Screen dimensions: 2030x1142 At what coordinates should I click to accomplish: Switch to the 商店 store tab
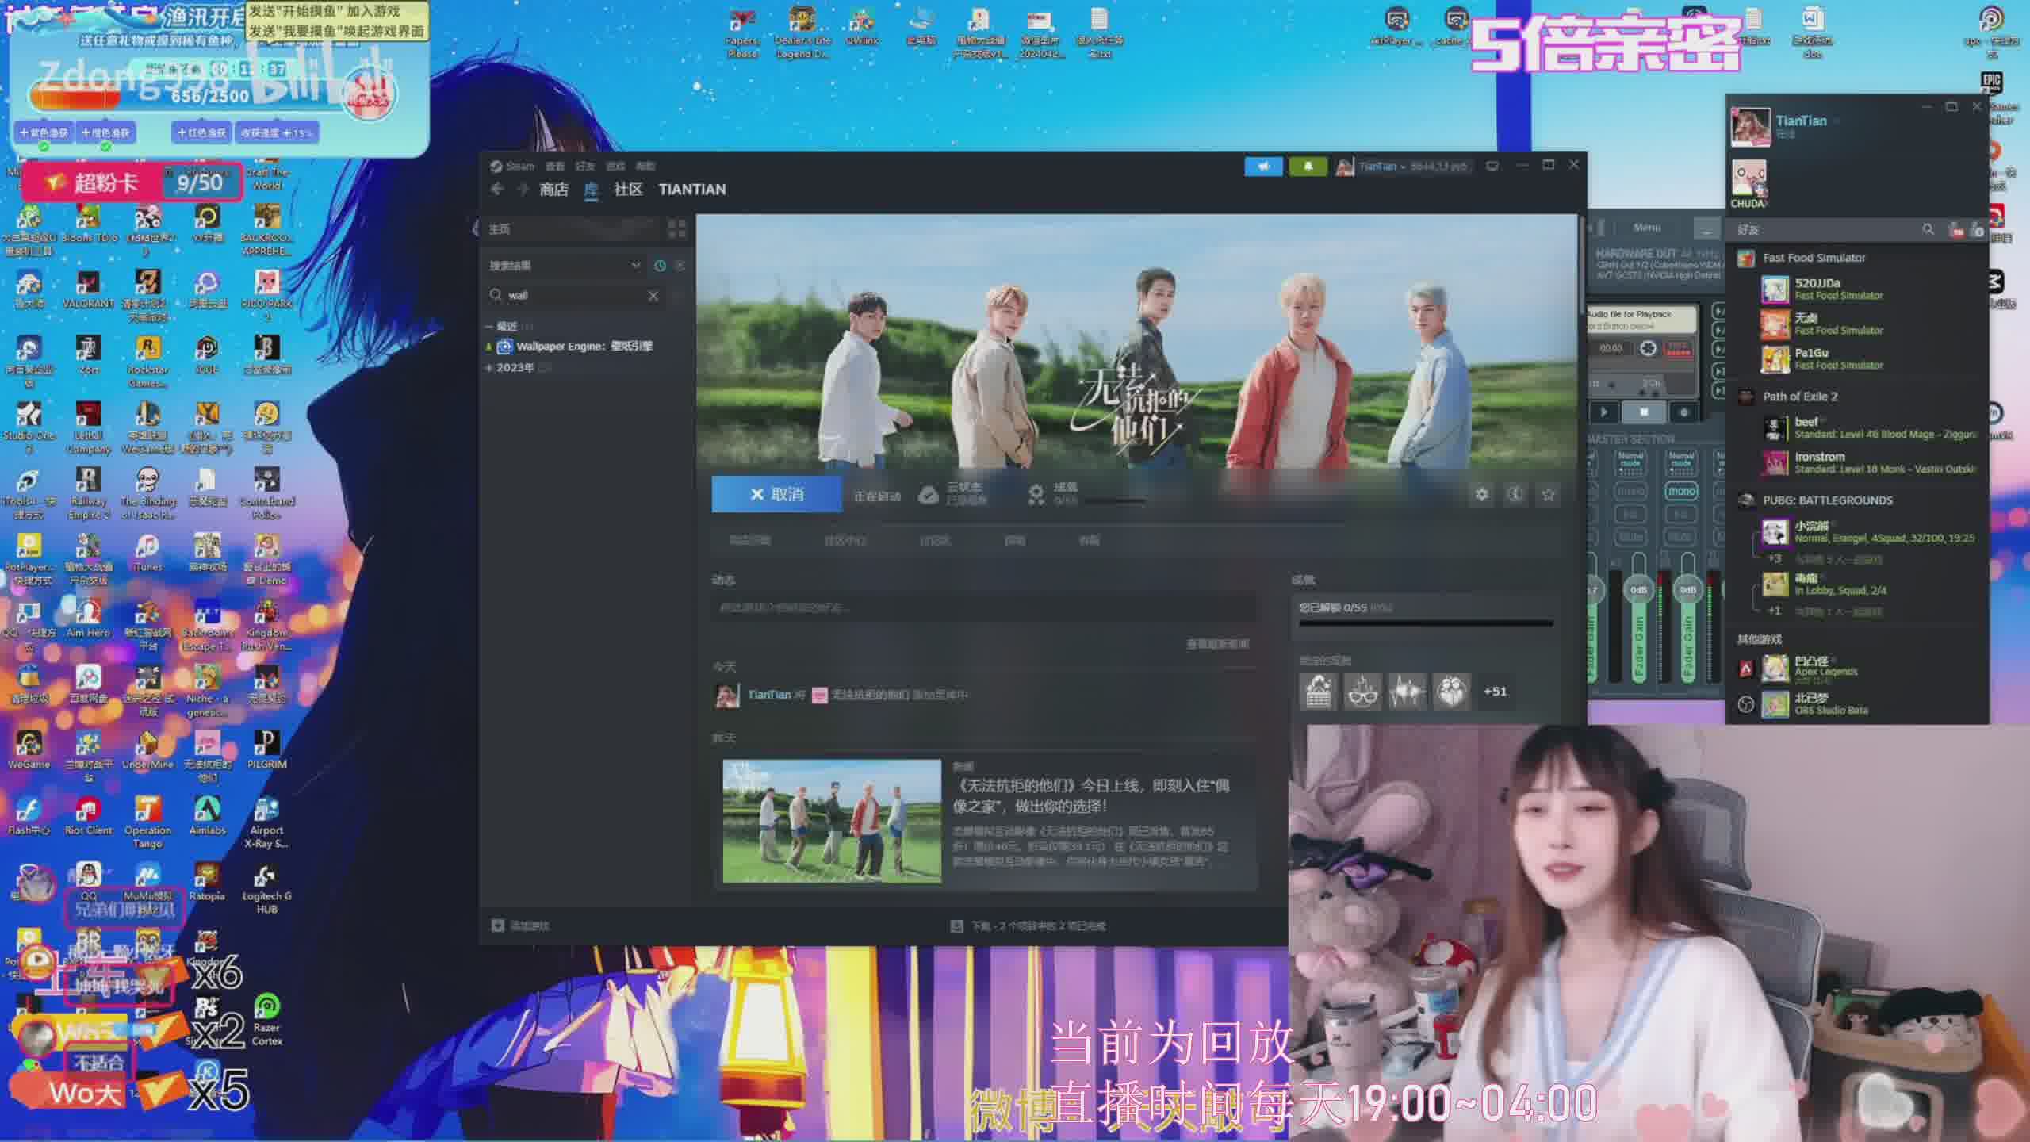point(553,189)
